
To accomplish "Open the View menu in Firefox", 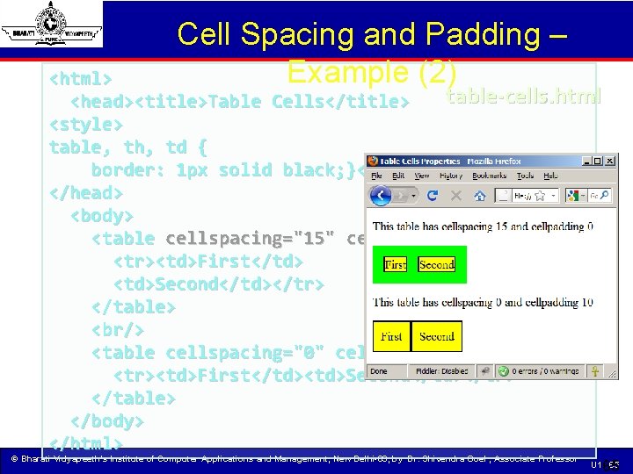I will (422, 176).
